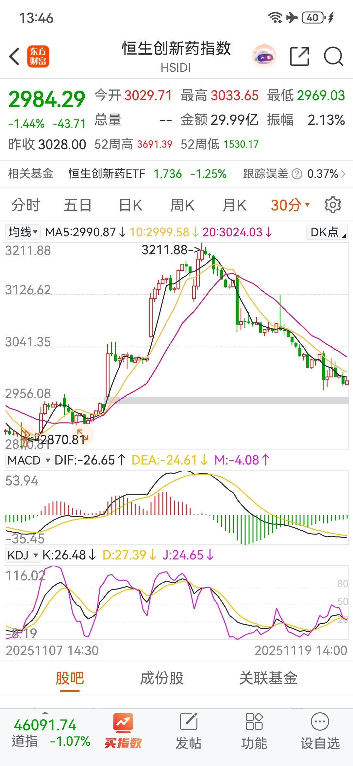Tap the K:26.48 readout
Image resolution: width=353 pixels, height=766 pixels.
coord(69,555)
